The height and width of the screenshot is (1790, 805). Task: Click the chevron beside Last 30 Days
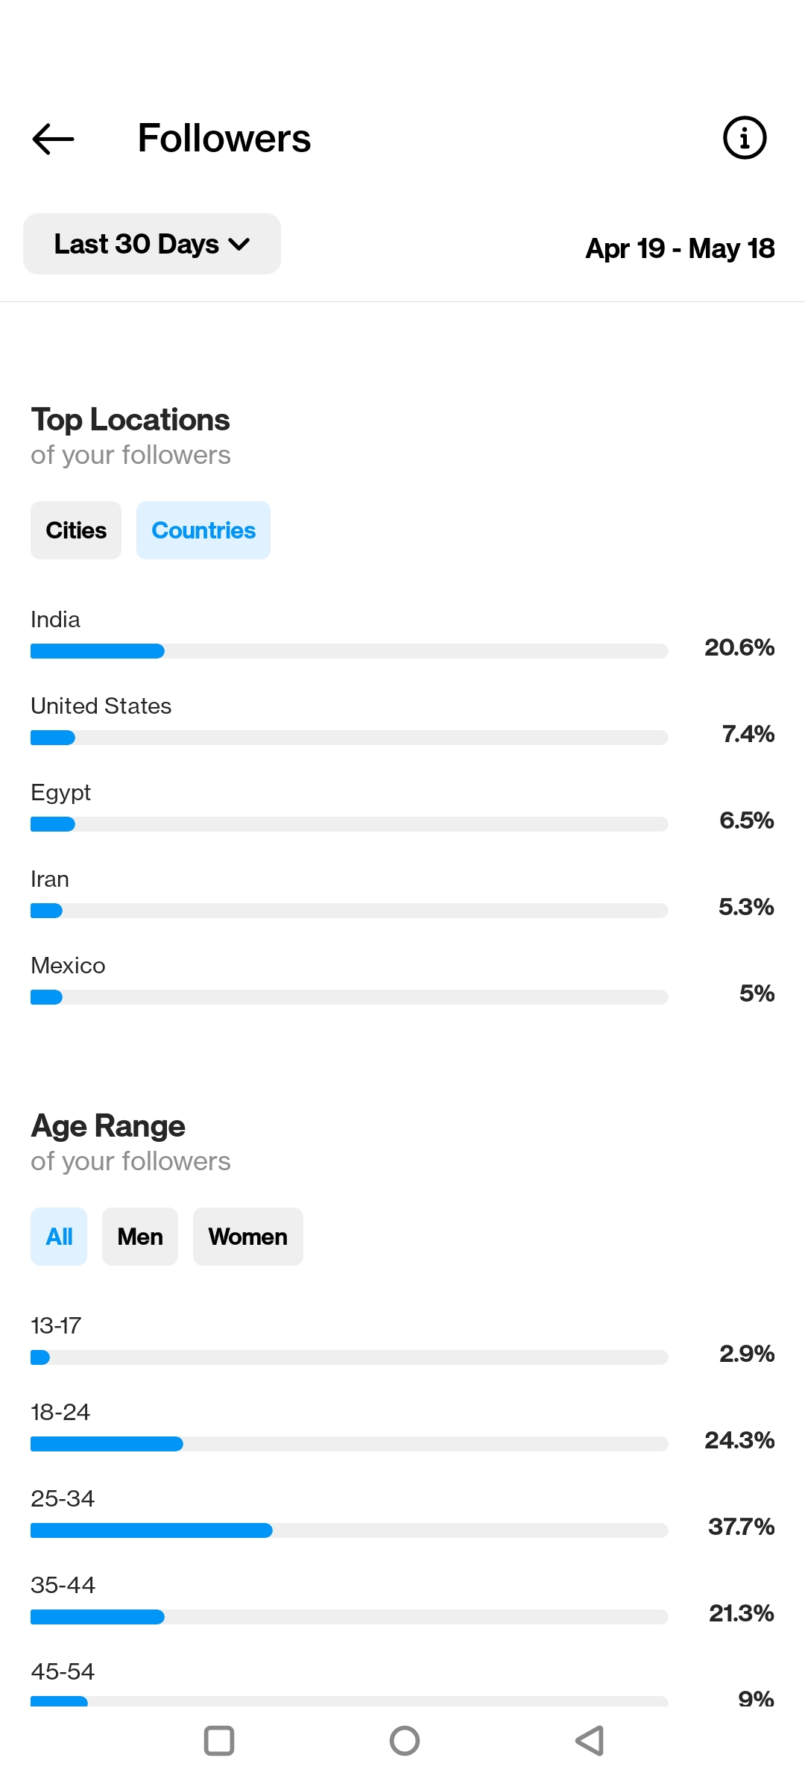pyautogui.click(x=239, y=245)
